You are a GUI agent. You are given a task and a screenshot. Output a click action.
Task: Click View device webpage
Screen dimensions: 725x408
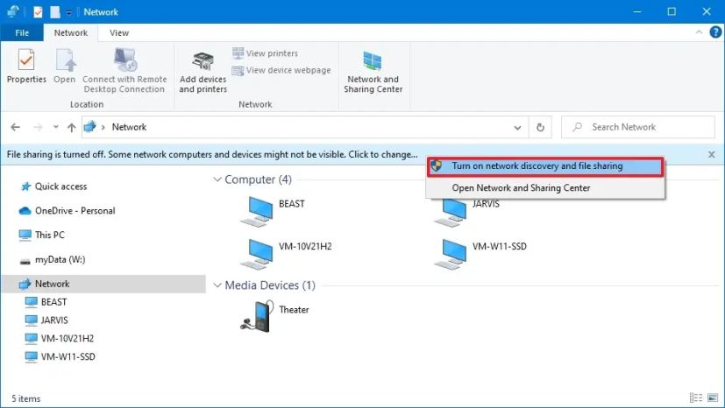pyautogui.click(x=281, y=70)
